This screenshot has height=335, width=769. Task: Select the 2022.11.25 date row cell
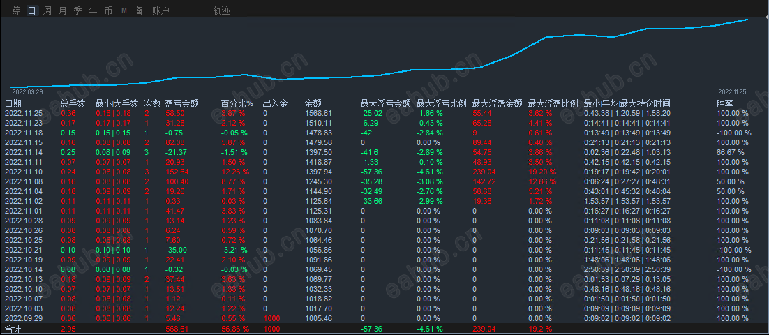[22, 113]
